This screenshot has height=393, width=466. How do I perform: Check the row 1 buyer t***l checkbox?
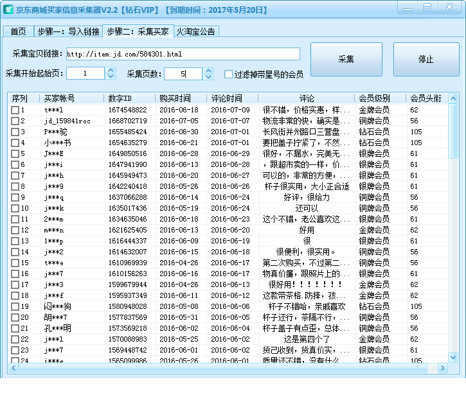tap(15, 110)
